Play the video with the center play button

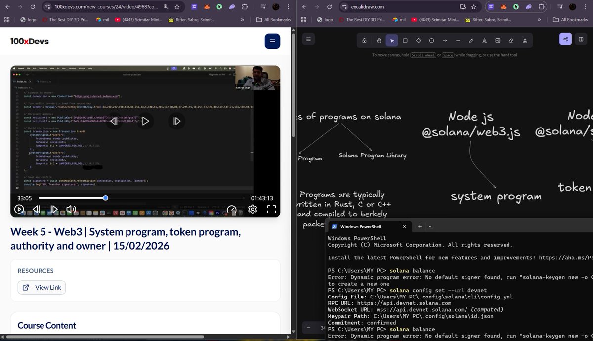click(x=145, y=121)
